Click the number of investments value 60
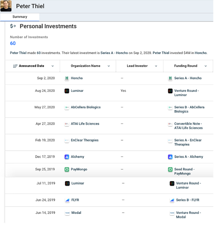 click(x=13, y=43)
